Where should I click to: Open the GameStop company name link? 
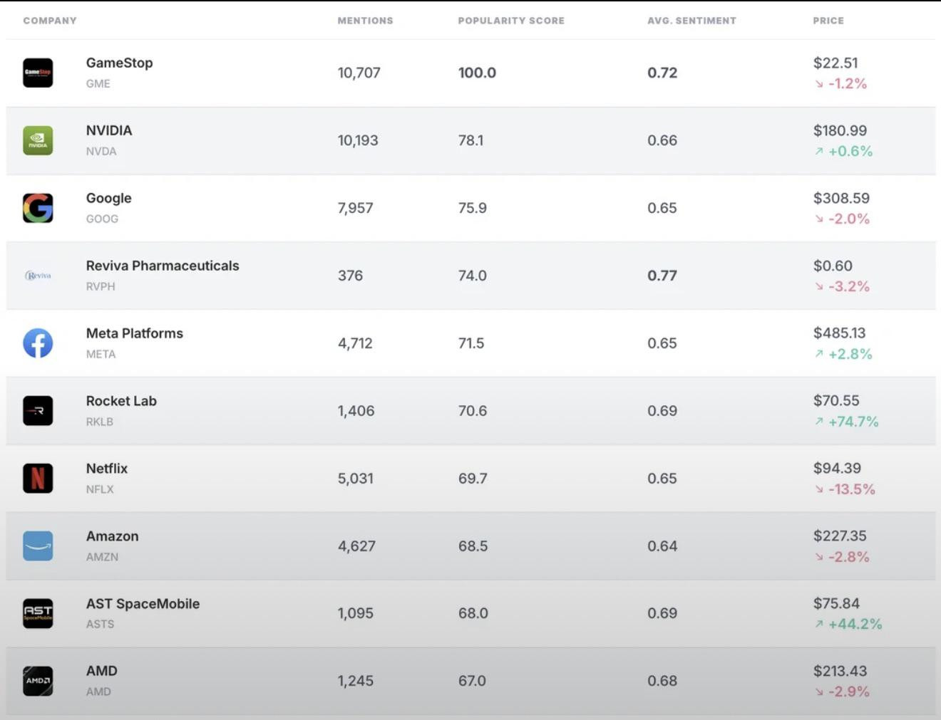coord(119,63)
